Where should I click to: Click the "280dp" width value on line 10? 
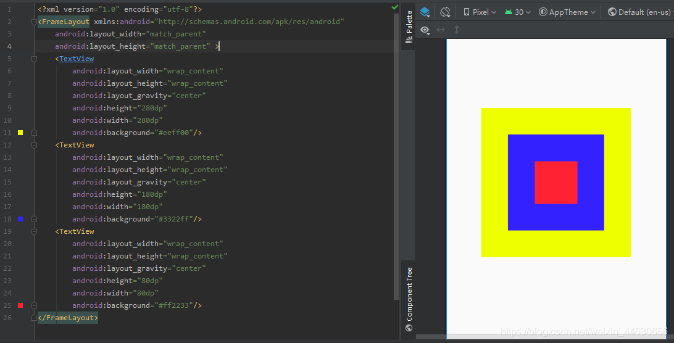148,120
